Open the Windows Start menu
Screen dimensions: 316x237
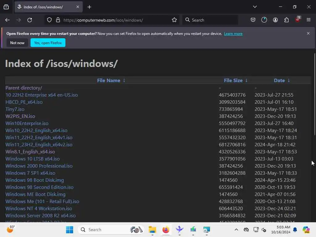coord(69,230)
